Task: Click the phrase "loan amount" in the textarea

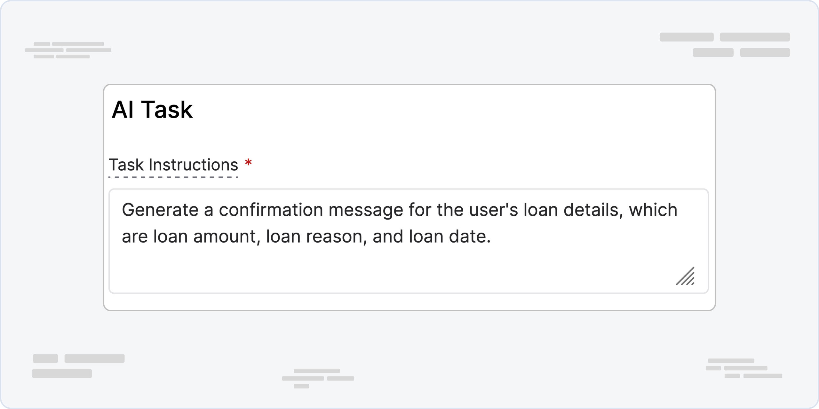Action: [205, 237]
